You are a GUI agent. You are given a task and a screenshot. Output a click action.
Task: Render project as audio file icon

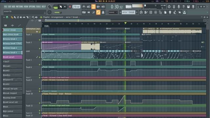click(193, 7)
